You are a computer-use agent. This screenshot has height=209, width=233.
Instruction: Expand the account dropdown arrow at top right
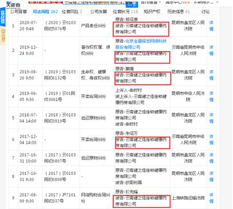click(217, 3)
